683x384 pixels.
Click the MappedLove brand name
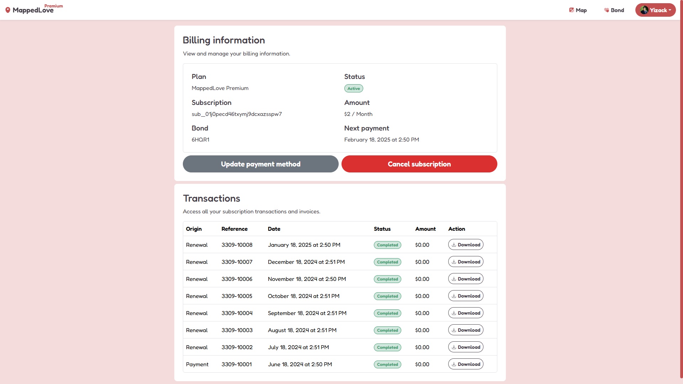[33, 10]
